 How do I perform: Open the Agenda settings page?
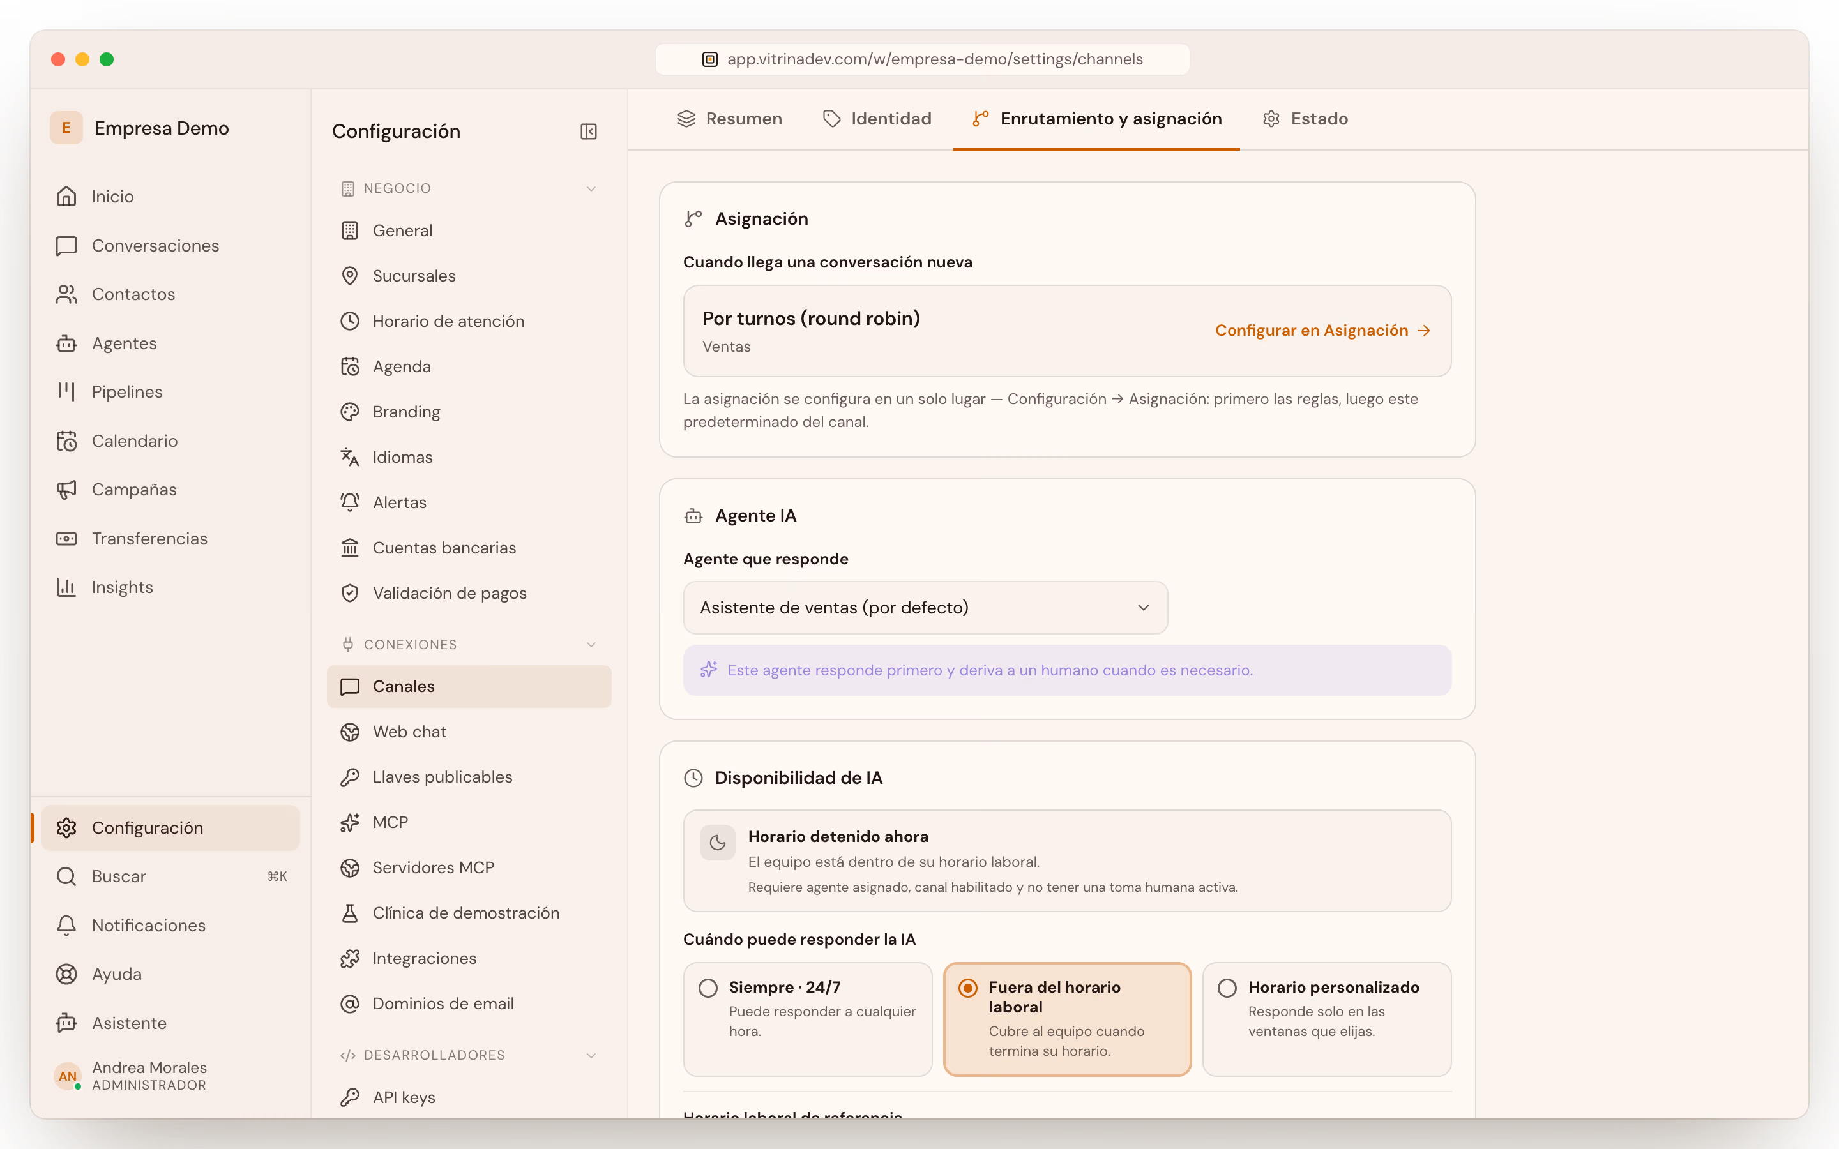coord(469,367)
